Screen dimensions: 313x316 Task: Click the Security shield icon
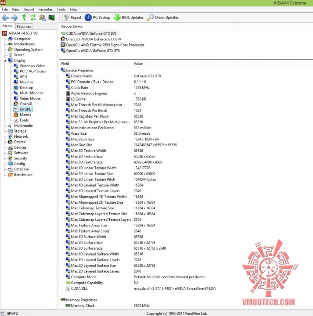(x=10, y=158)
